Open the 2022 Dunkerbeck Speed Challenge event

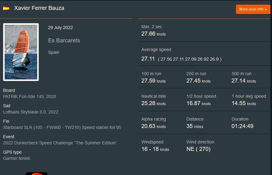point(60,143)
